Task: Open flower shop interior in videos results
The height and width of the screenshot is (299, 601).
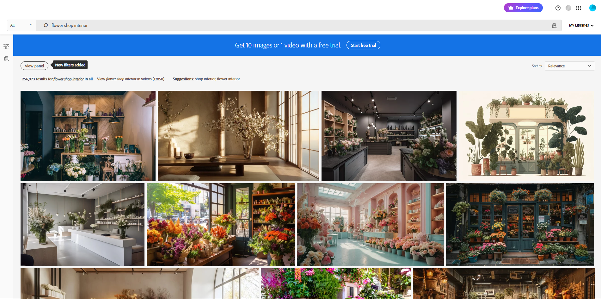Action: [129, 79]
